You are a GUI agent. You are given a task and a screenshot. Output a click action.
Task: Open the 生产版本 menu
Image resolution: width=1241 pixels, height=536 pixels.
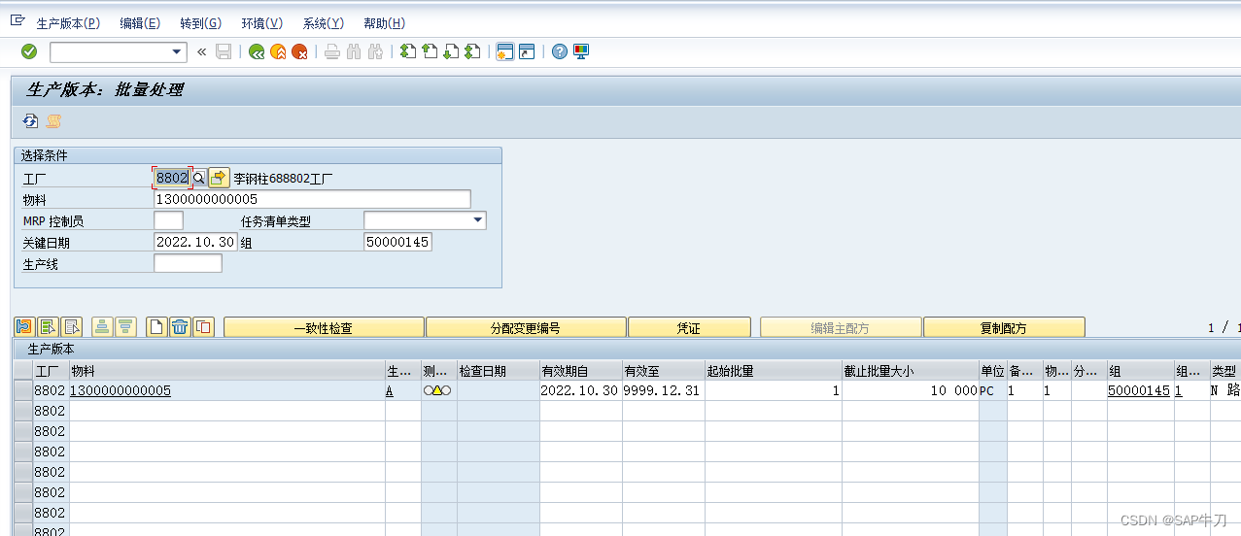(68, 23)
